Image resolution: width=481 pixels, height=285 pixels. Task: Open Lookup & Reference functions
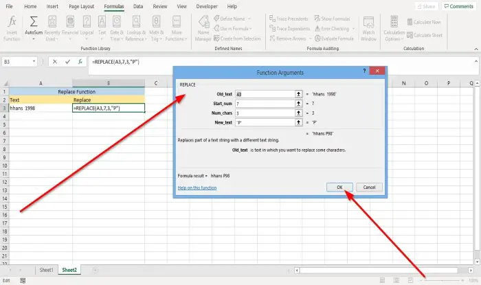pyautogui.click(x=136, y=28)
